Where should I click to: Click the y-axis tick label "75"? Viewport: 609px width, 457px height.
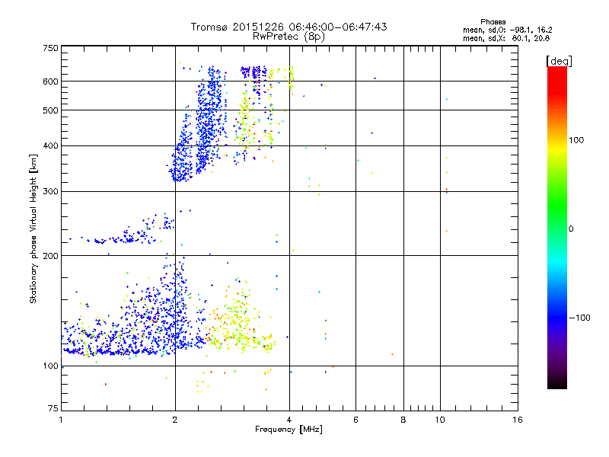[53, 408]
